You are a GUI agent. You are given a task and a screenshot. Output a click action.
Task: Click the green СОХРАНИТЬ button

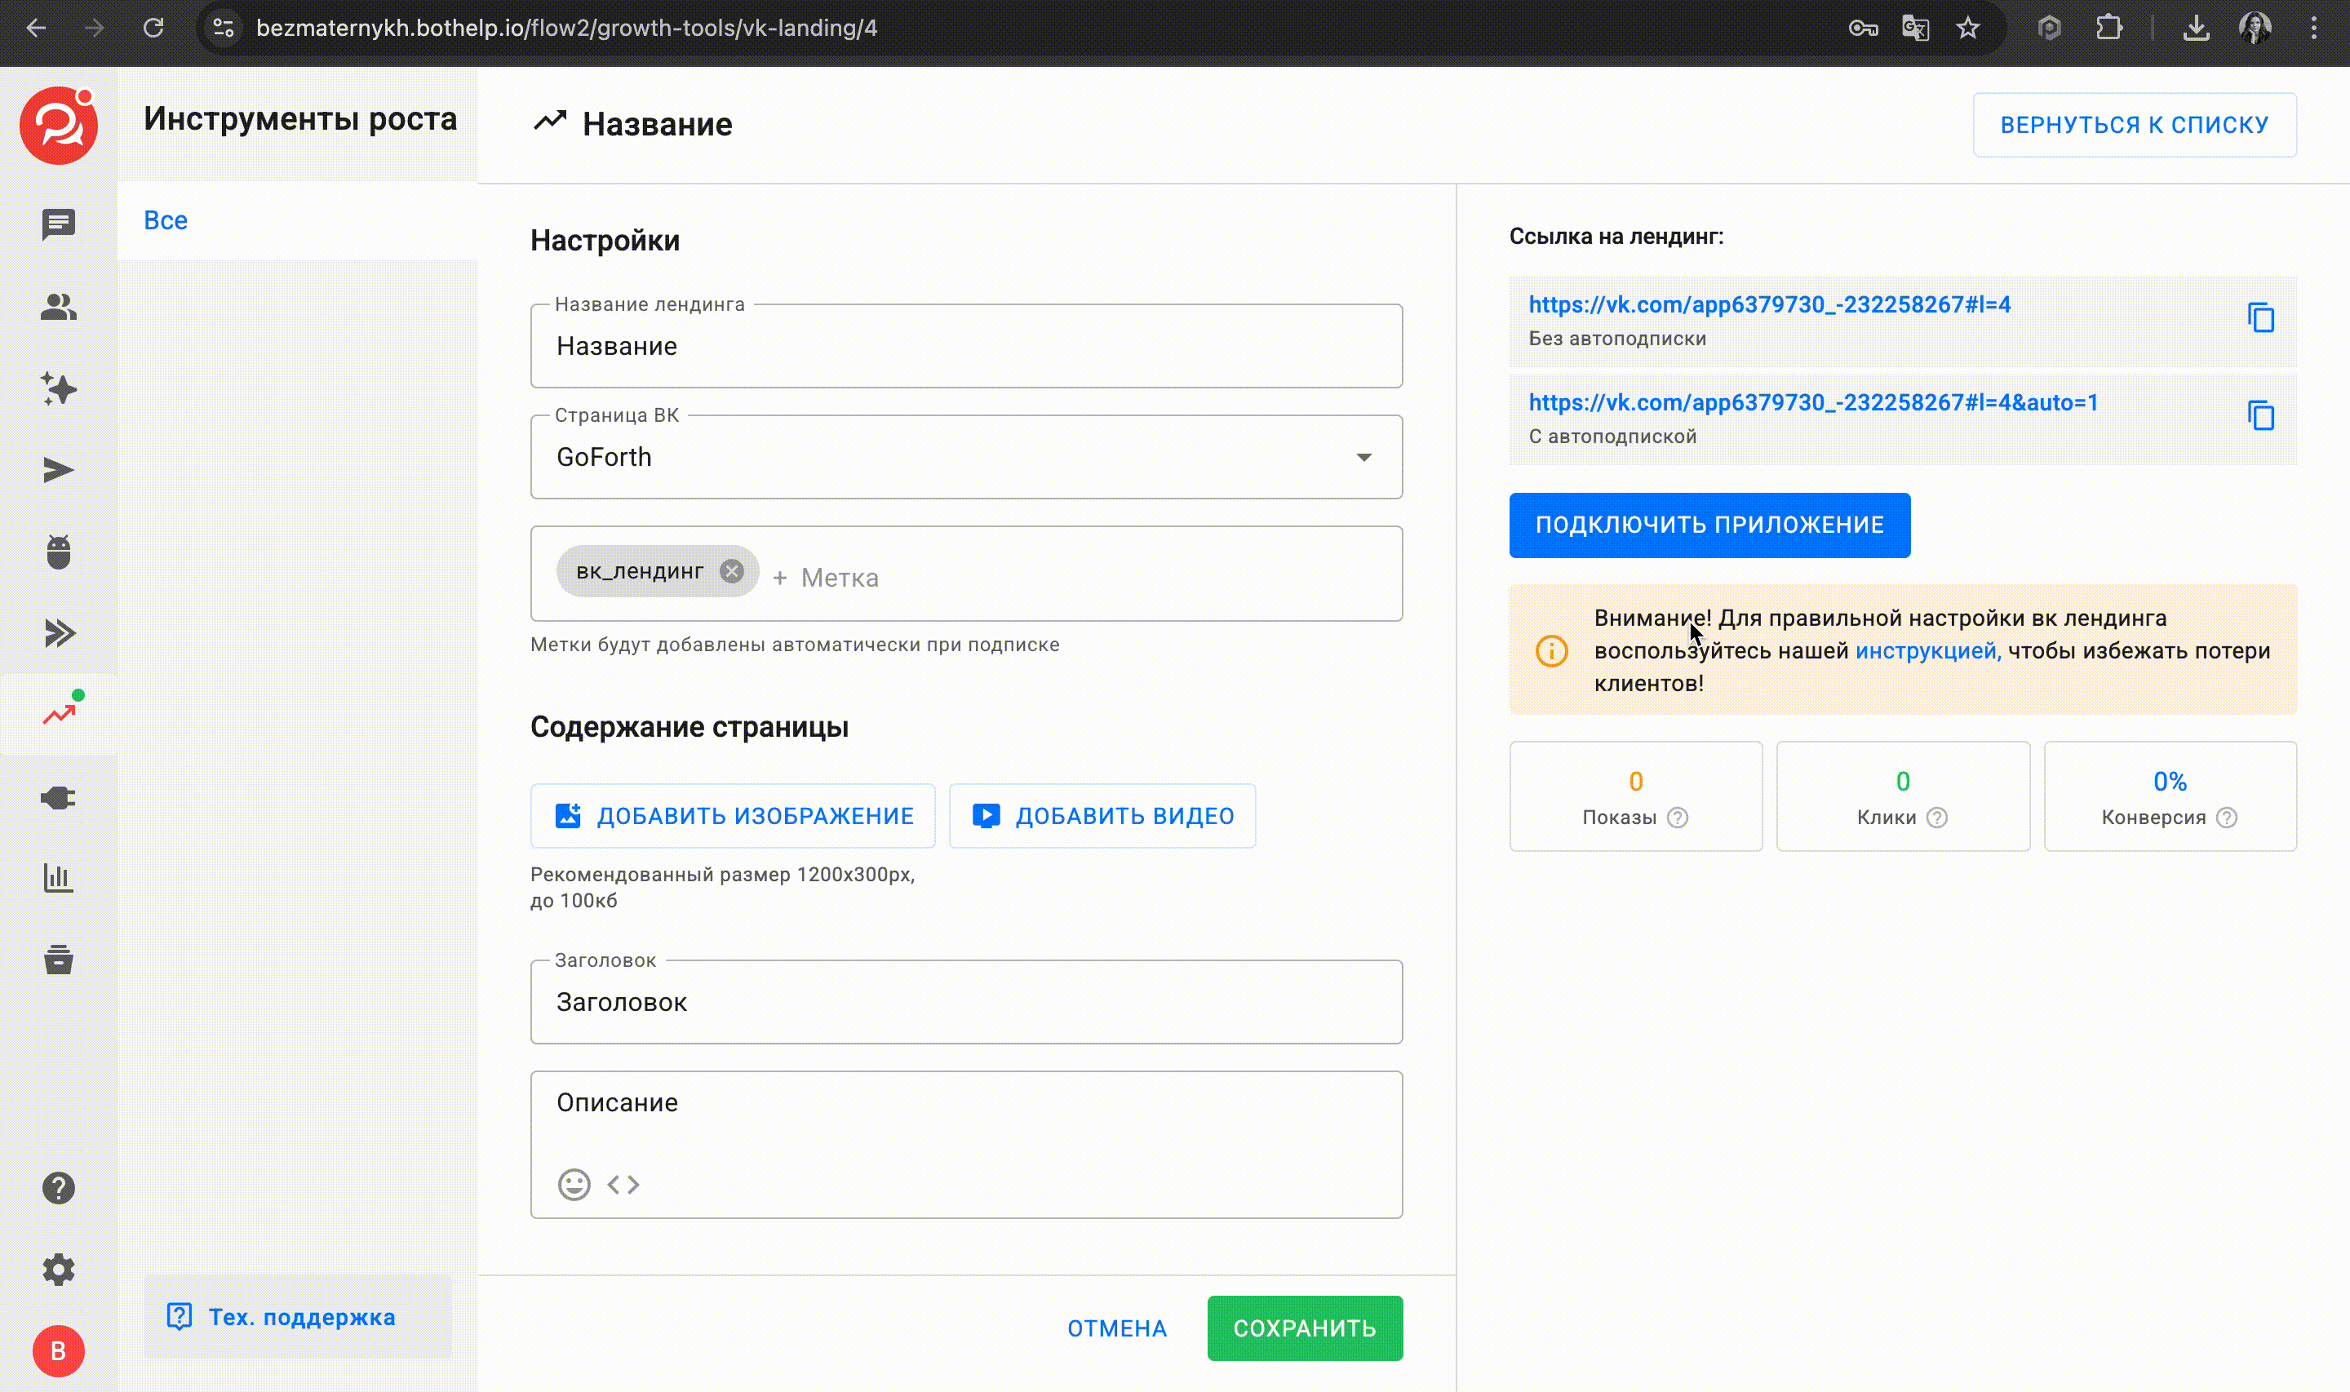pyautogui.click(x=1303, y=1328)
